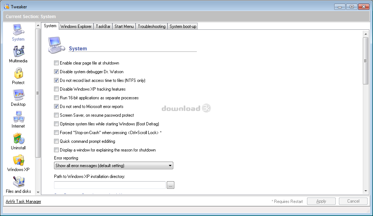
Task: Open the Desktop section icon
Action: (x=18, y=98)
